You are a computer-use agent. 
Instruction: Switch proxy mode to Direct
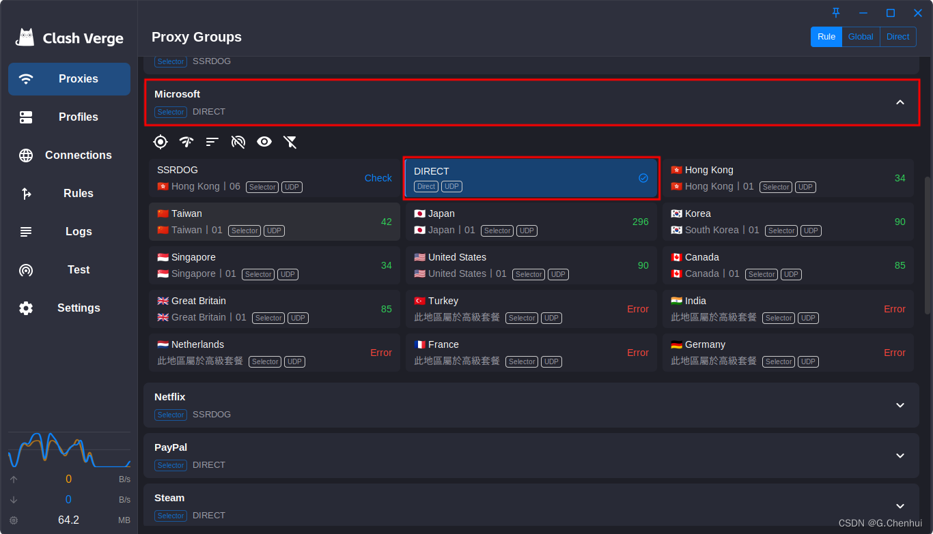897,37
